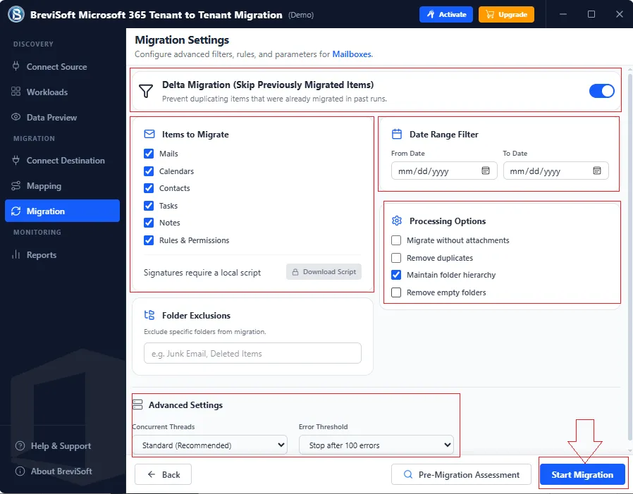Open Help & Support

(x=54, y=446)
